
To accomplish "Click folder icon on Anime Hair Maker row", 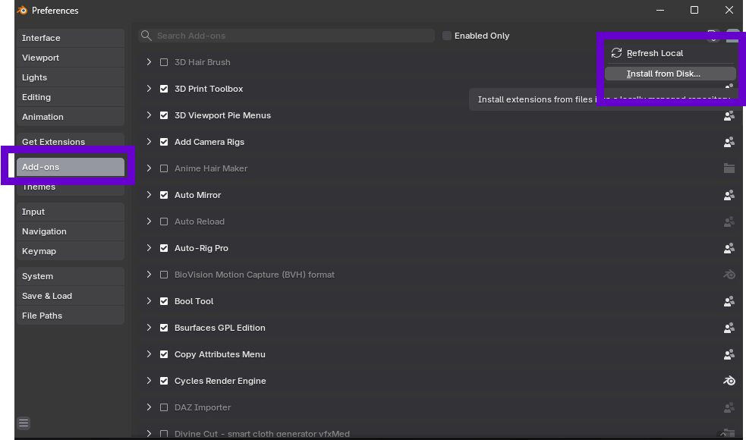I will (x=729, y=168).
